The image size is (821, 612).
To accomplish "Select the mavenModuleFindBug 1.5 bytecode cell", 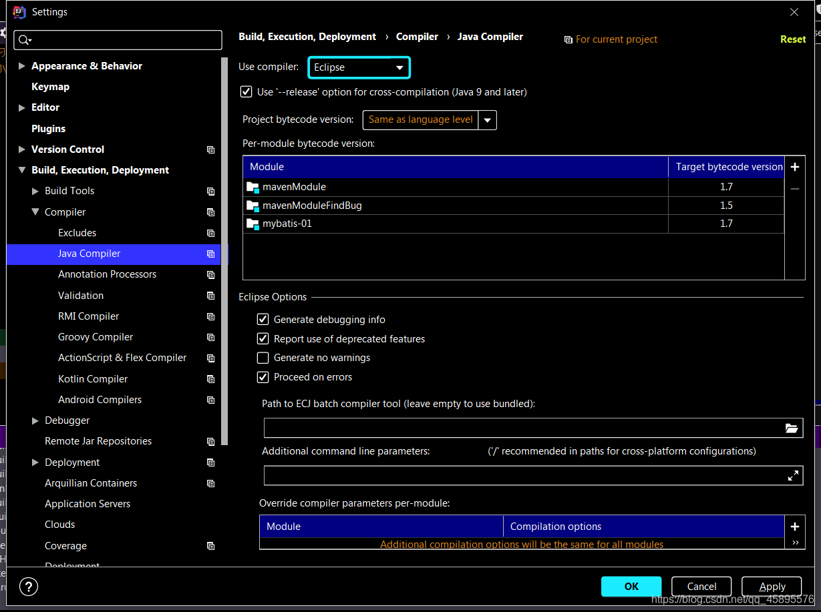I will point(726,206).
